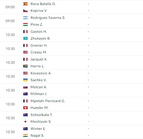The height and width of the screenshot is (139, 143).
Task: Click the Spain flag beside Roca Batalla O.
Action: click(x=25, y=4)
